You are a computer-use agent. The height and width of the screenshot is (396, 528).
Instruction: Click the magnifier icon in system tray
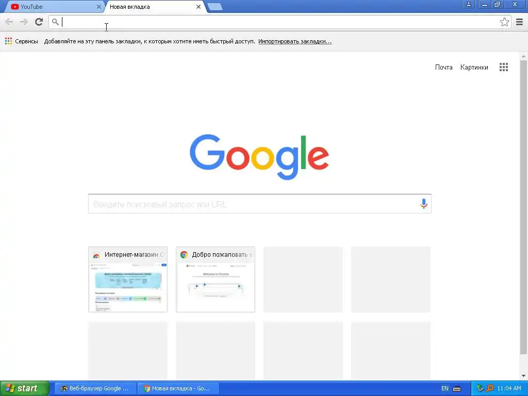pos(490,388)
